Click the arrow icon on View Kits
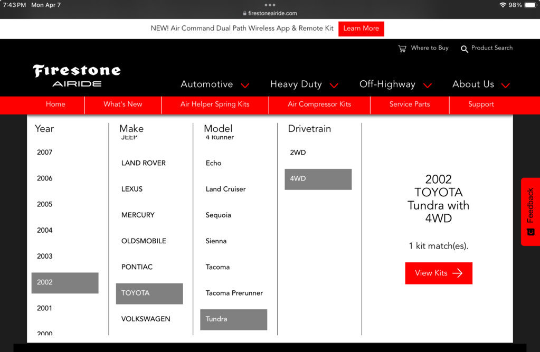Screen dimensions: 540x352 pos(457,273)
